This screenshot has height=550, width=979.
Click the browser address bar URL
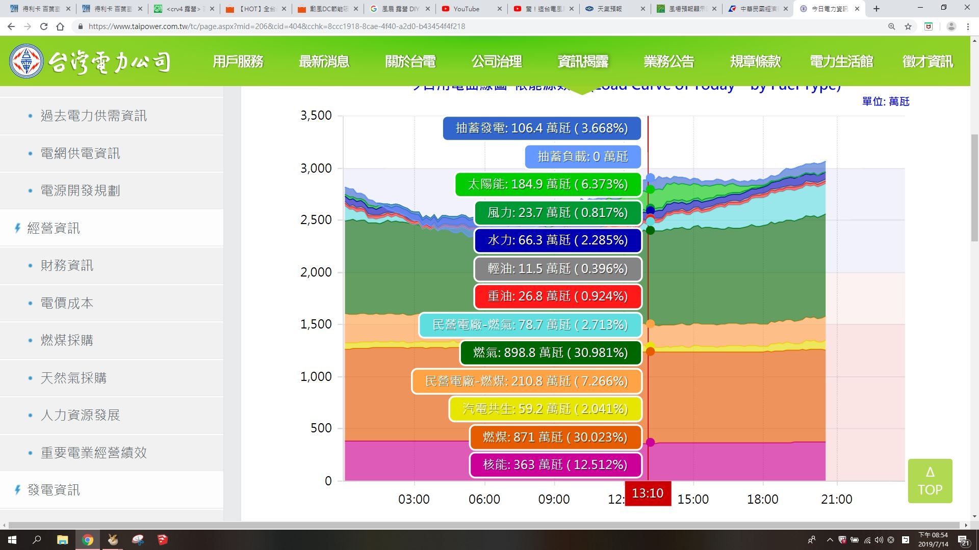pyautogui.click(x=277, y=26)
